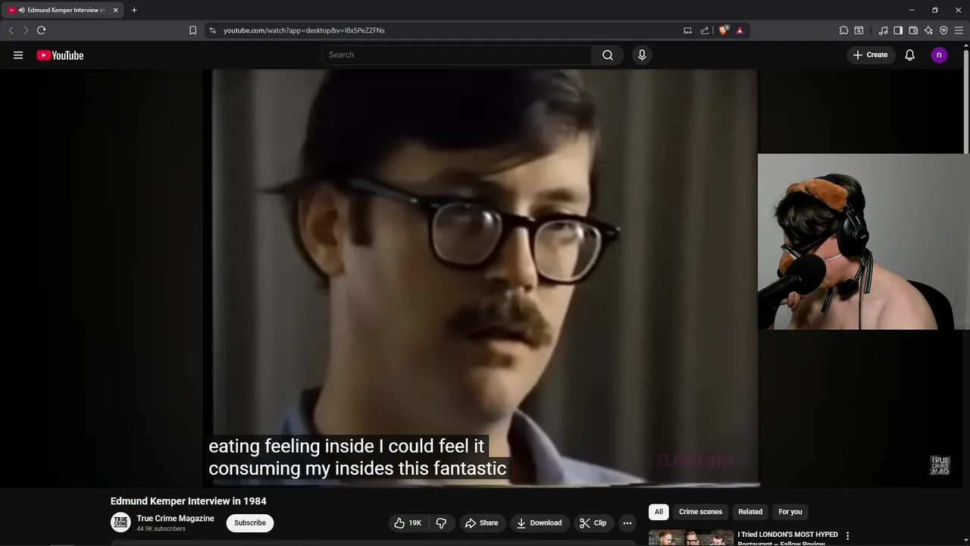
Task: Open options for I Tried London's Most Hyped video
Action: pyautogui.click(x=847, y=536)
